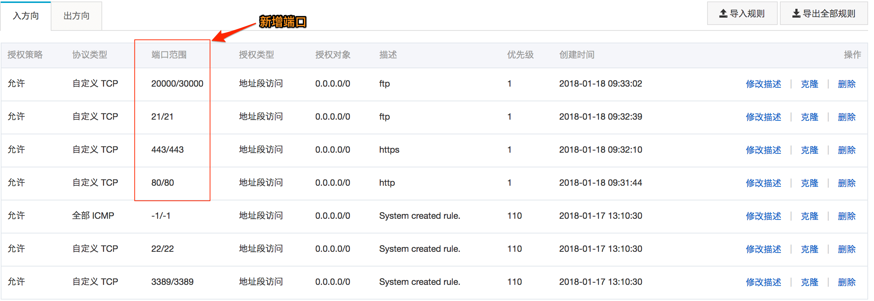Click the download icon in 导出全部规则
This screenshot has height=301, width=874.
[796, 14]
